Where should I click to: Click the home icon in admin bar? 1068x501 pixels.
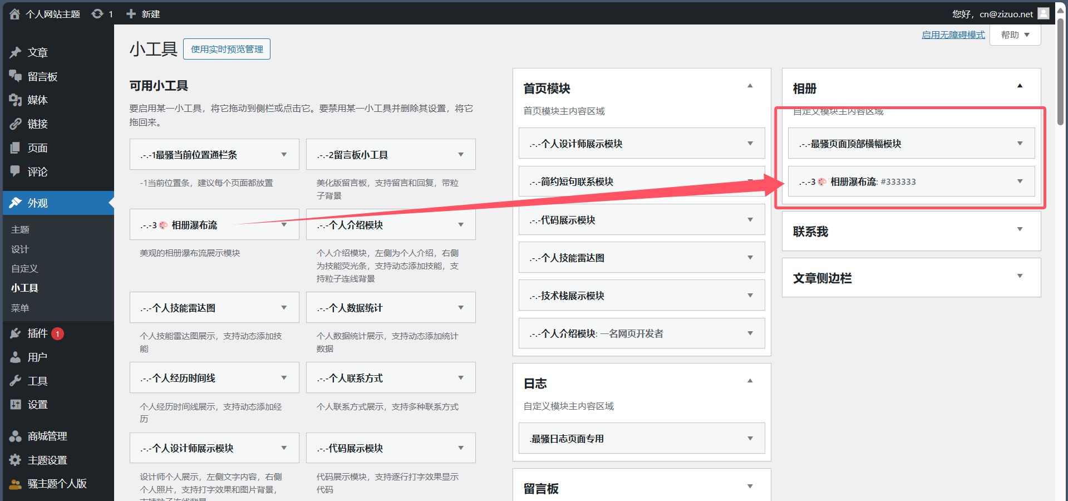click(14, 14)
